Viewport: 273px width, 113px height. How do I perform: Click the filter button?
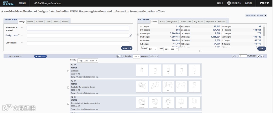[x=262, y=49]
